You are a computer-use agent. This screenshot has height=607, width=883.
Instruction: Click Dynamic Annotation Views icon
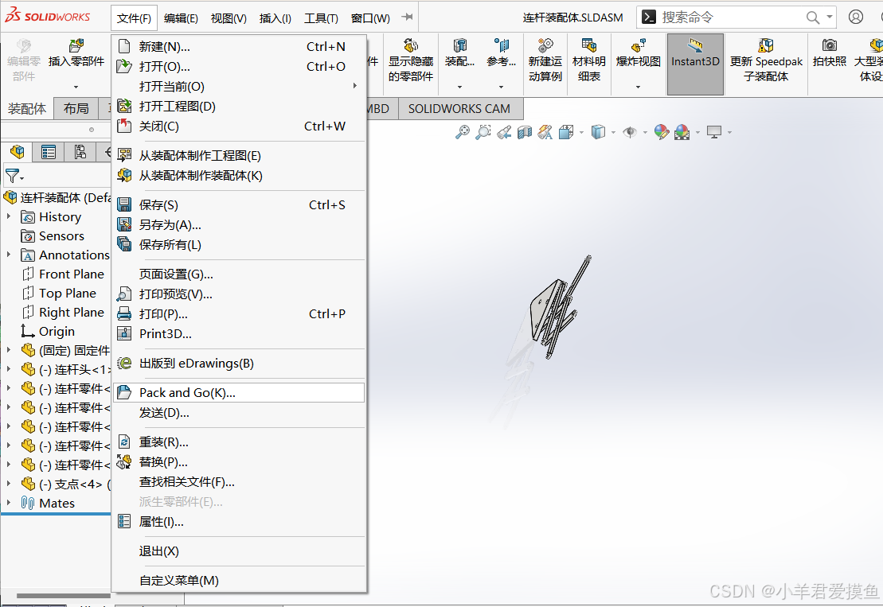pos(545,132)
